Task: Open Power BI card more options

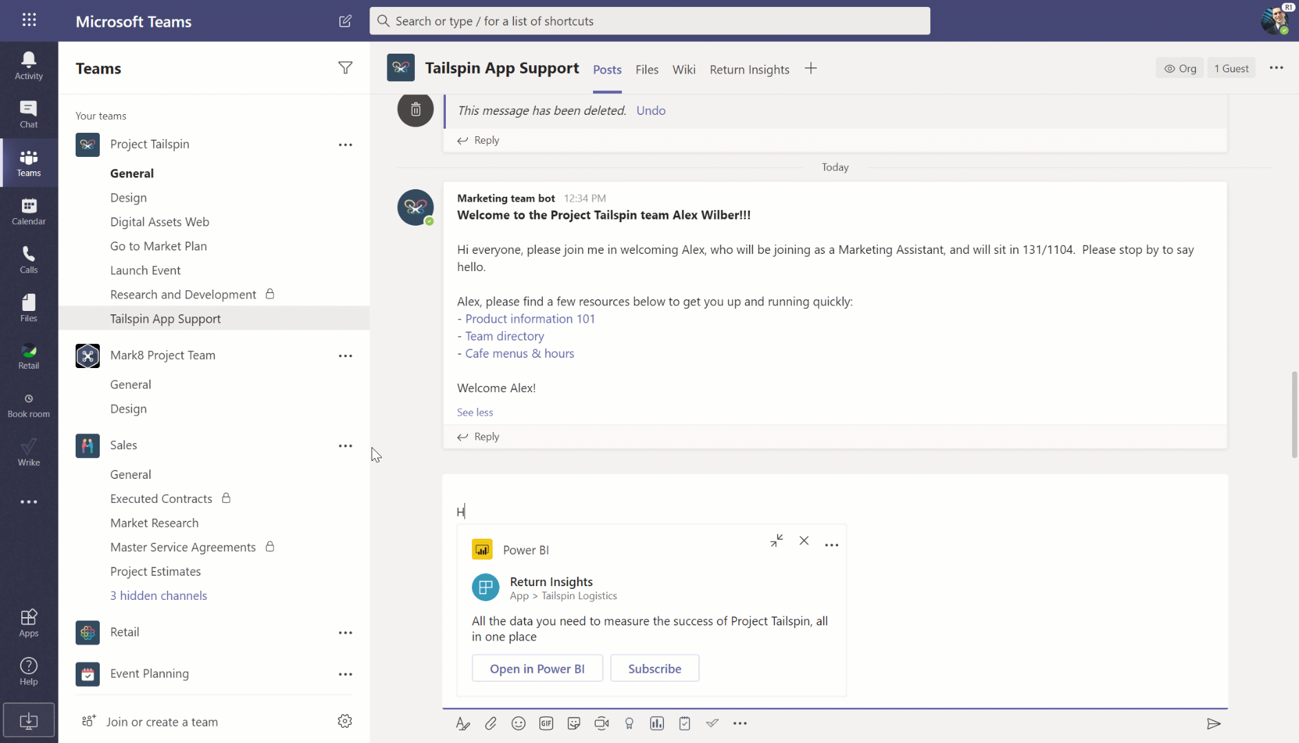Action: [x=832, y=545]
